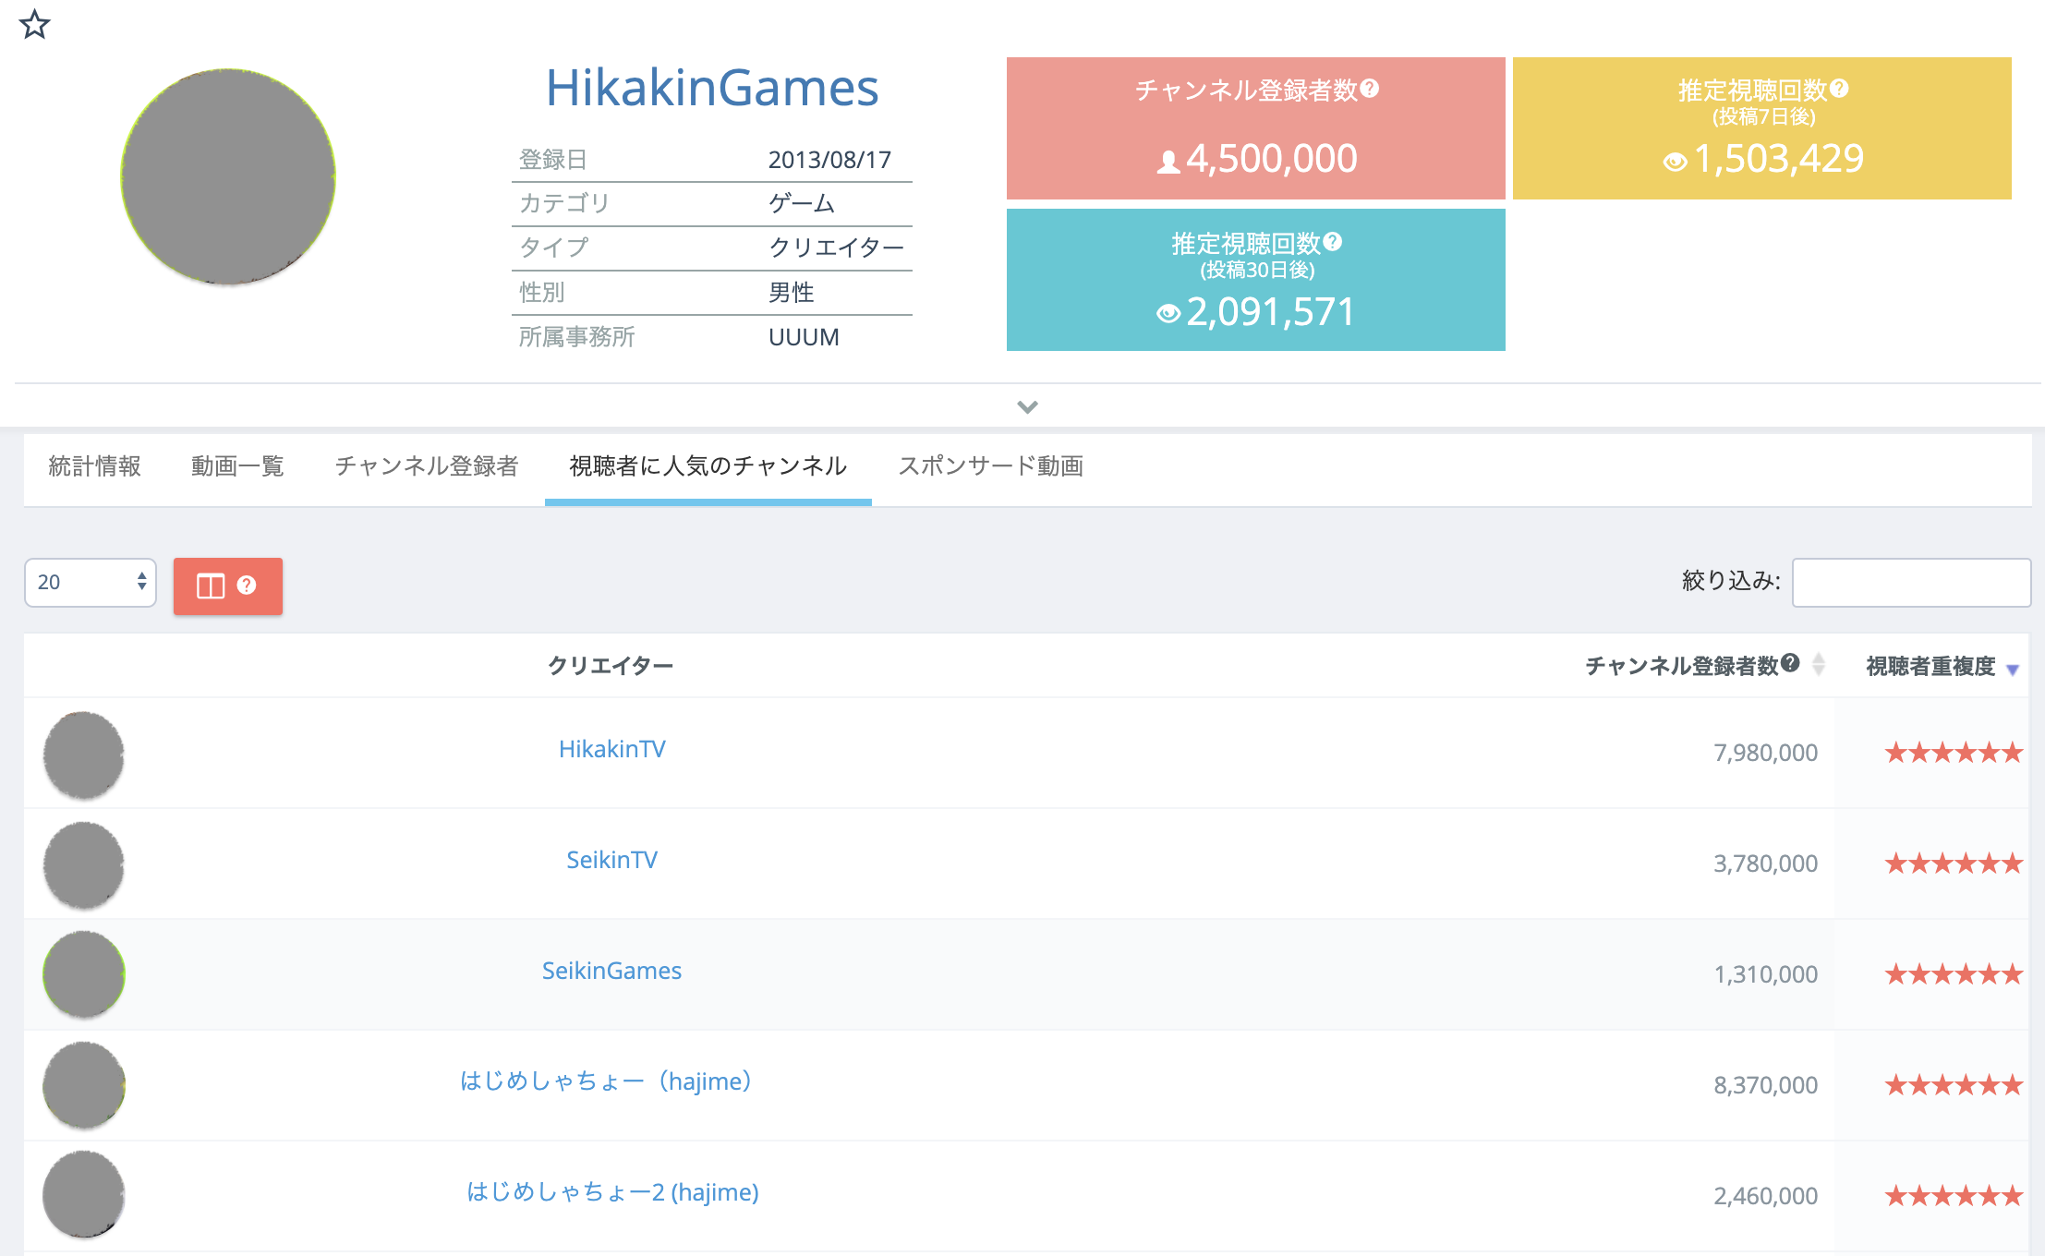
Task: Click star rating in HikakinTV row
Action: tap(1954, 753)
